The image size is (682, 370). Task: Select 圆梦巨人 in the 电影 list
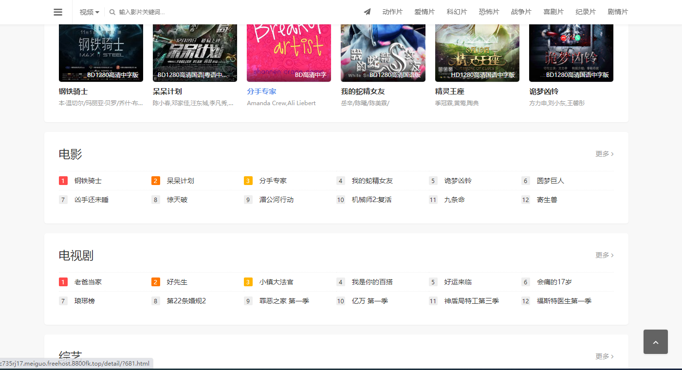(x=551, y=181)
